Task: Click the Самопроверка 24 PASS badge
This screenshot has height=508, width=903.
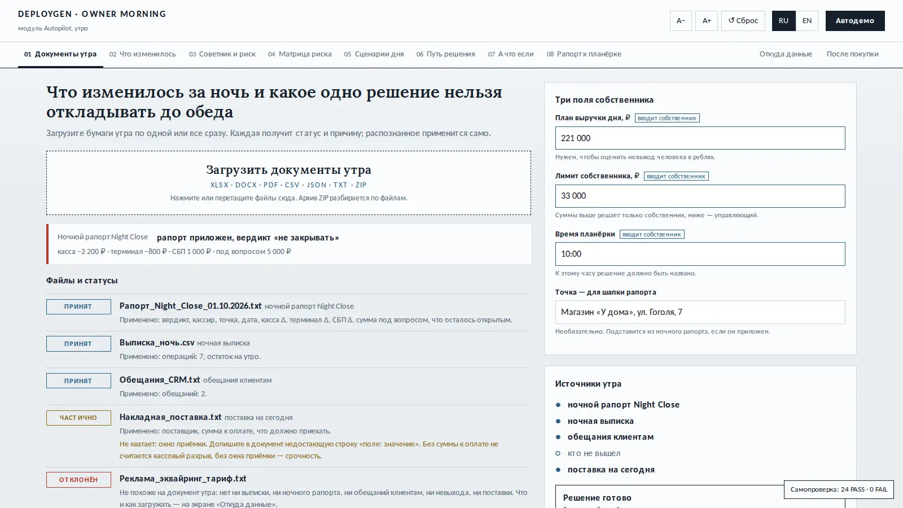Action: (839, 489)
